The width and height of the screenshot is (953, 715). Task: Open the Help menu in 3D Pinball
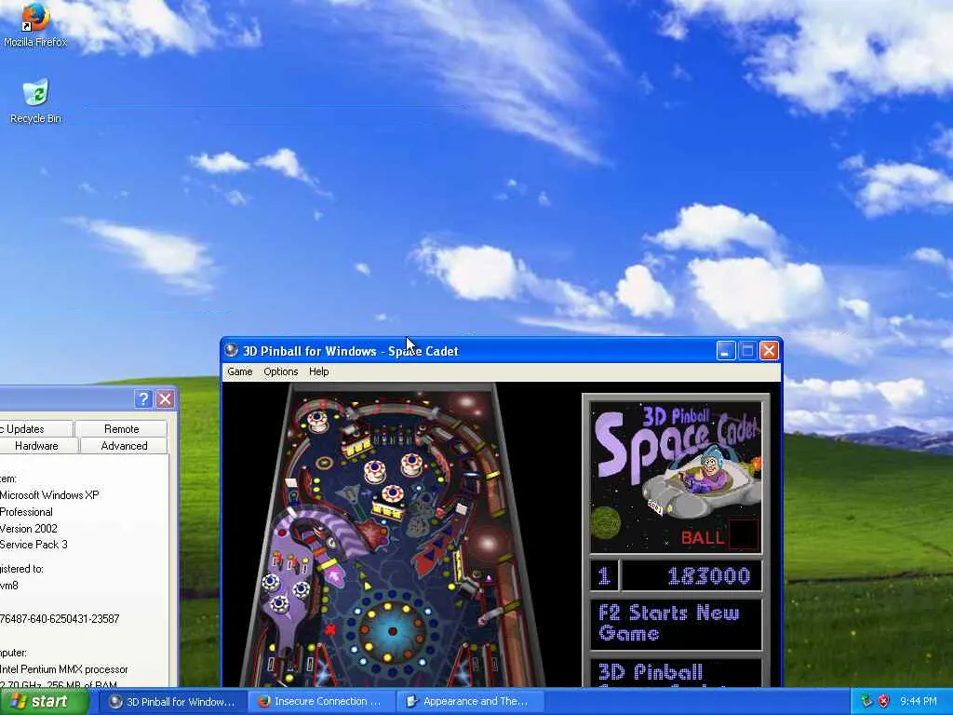(318, 371)
